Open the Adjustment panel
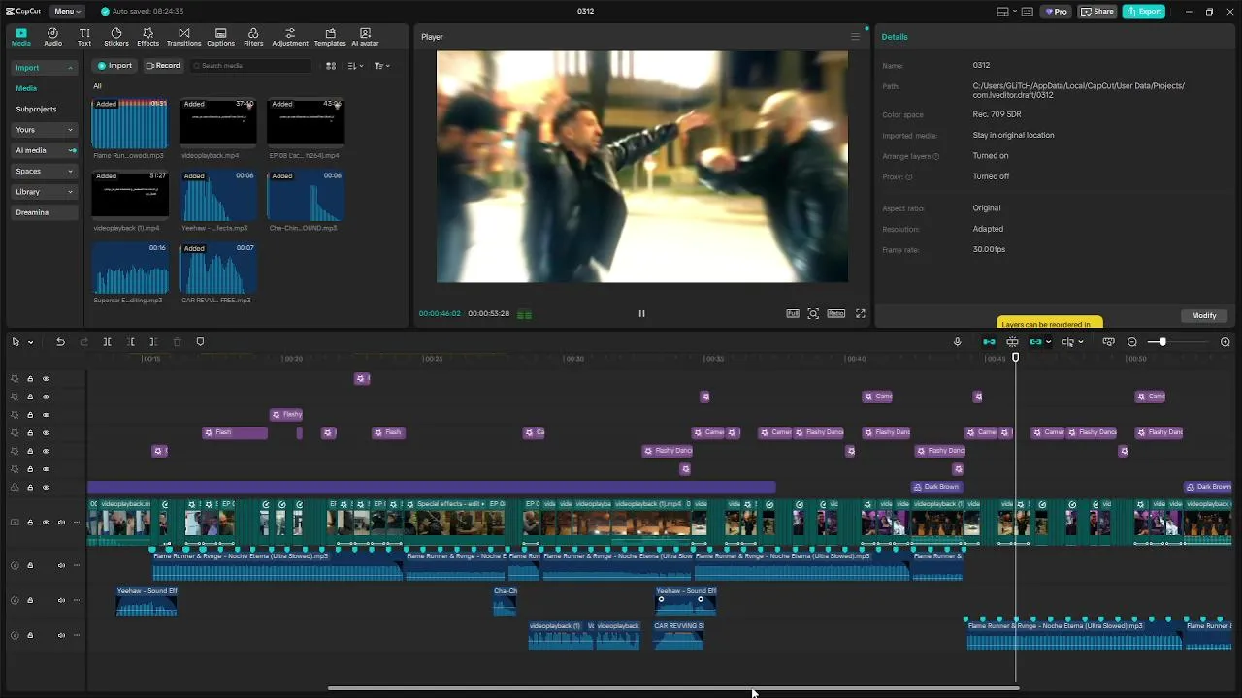The height and width of the screenshot is (698, 1242). click(x=290, y=37)
